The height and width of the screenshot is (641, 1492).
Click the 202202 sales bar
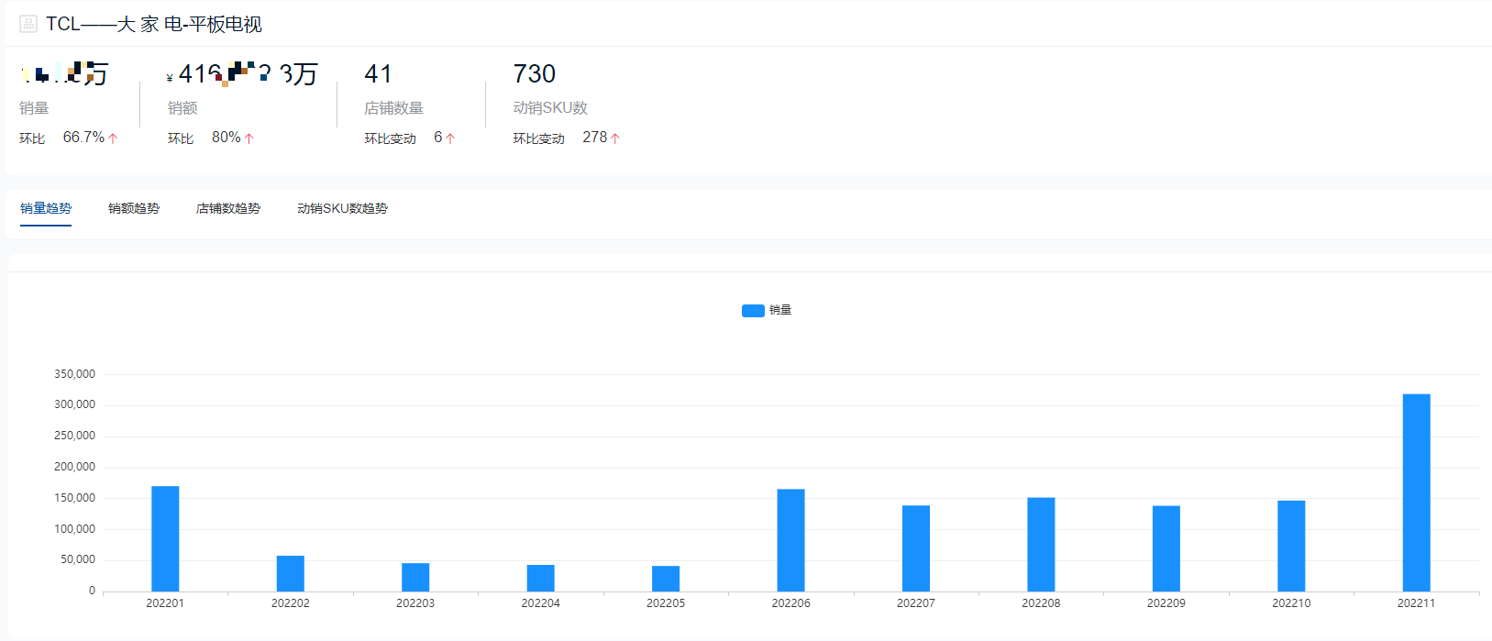point(290,573)
